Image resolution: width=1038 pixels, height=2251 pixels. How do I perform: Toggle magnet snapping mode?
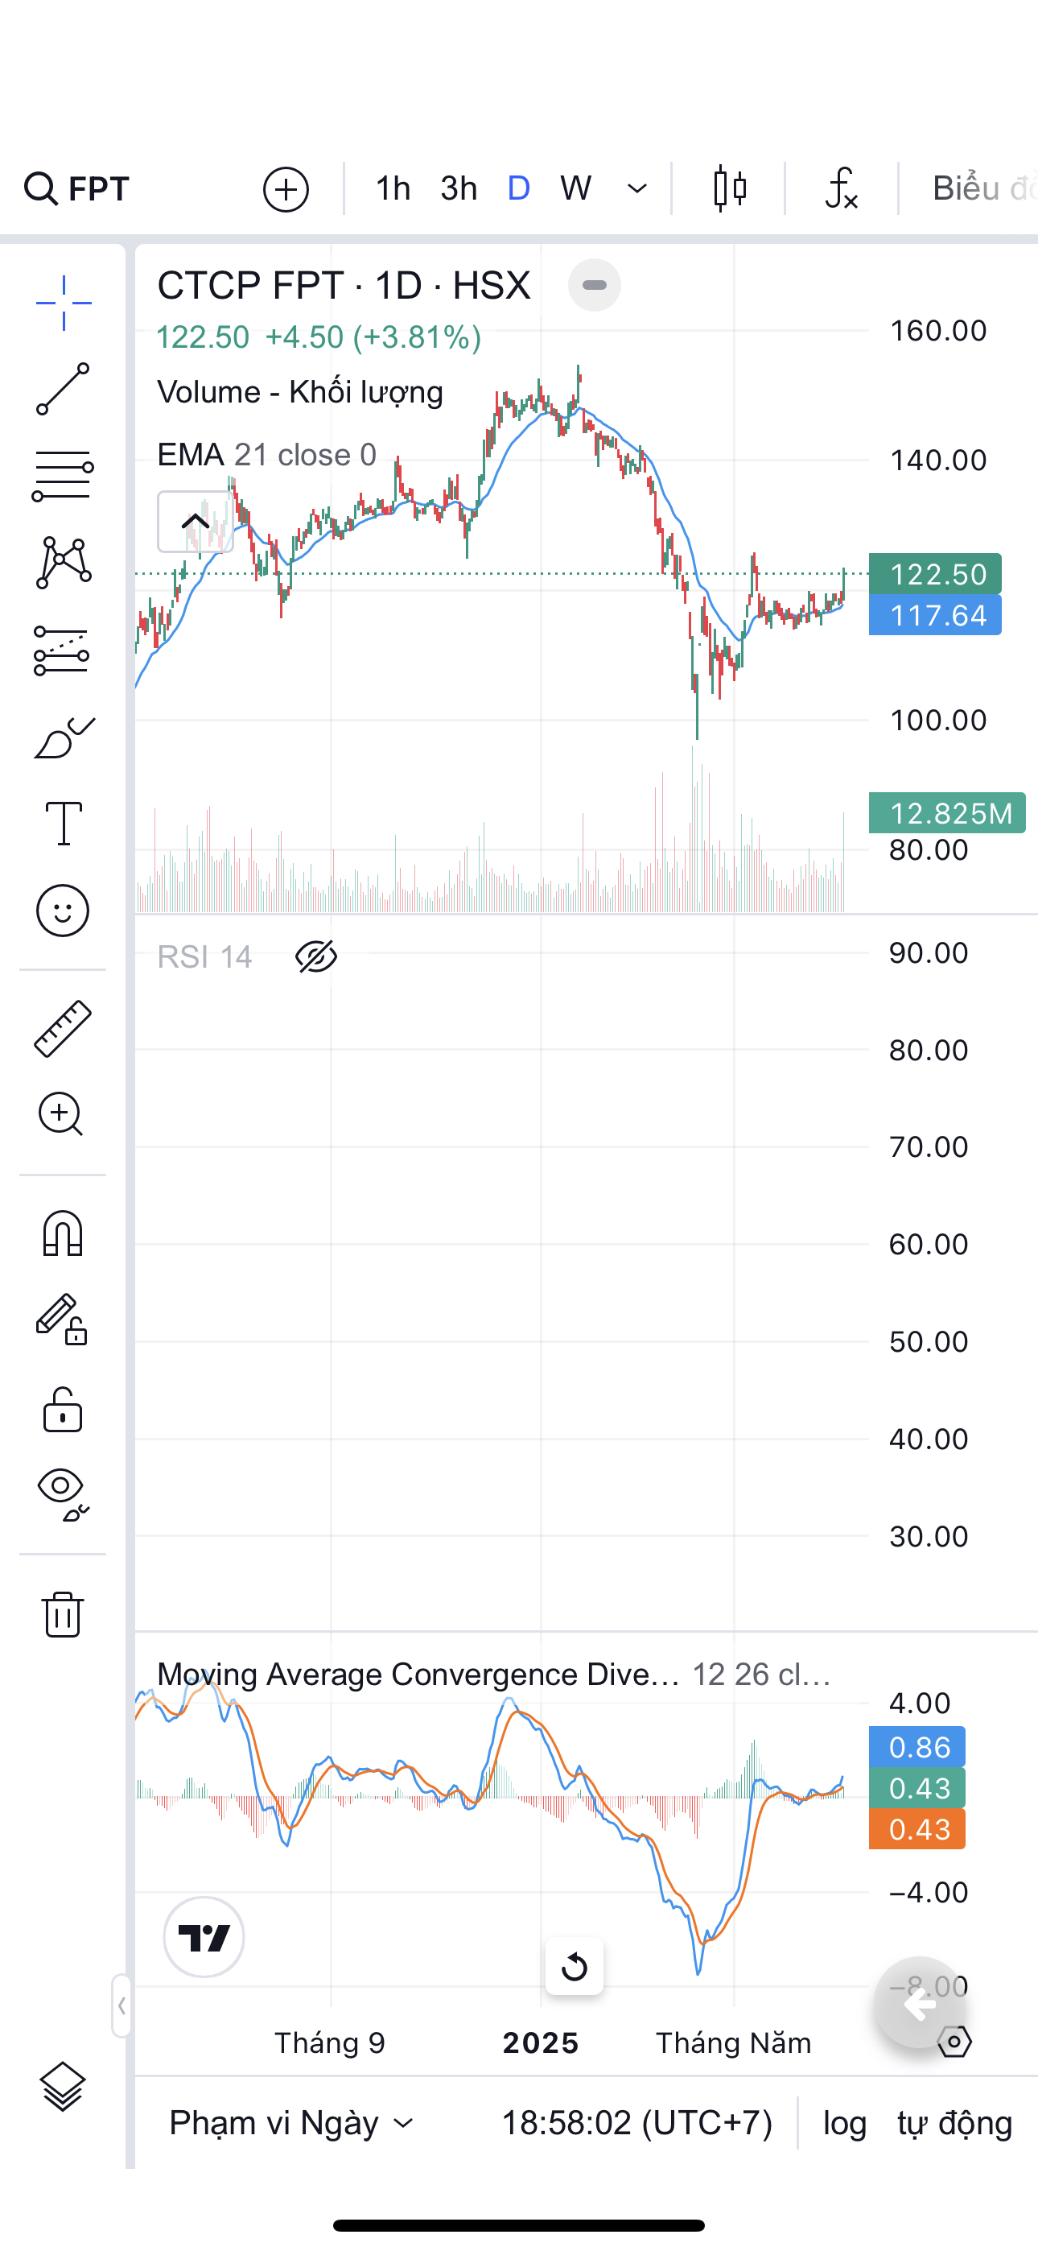[x=63, y=1234]
